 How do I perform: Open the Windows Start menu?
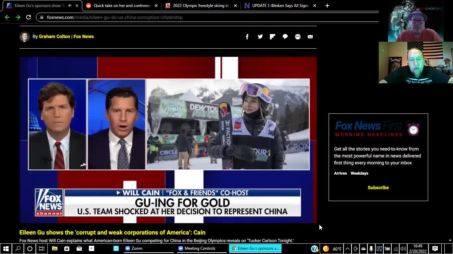(x=6, y=248)
